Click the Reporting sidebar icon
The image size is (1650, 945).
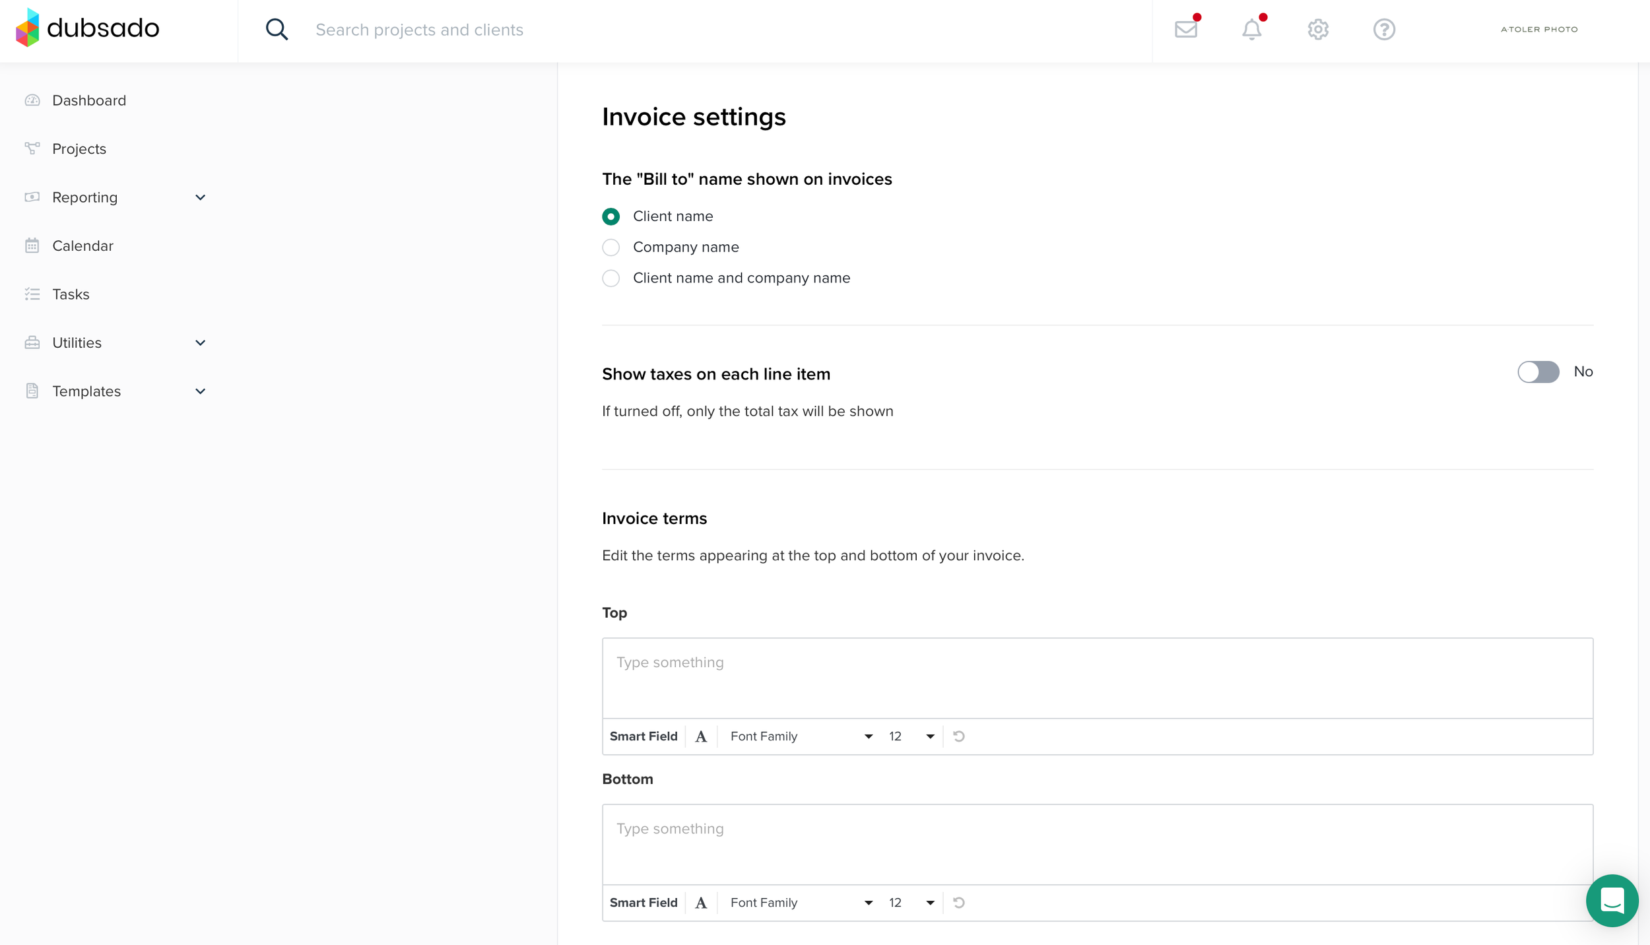[32, 197]
